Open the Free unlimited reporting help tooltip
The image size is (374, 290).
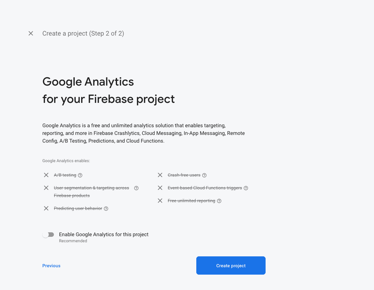coord(219,201)
